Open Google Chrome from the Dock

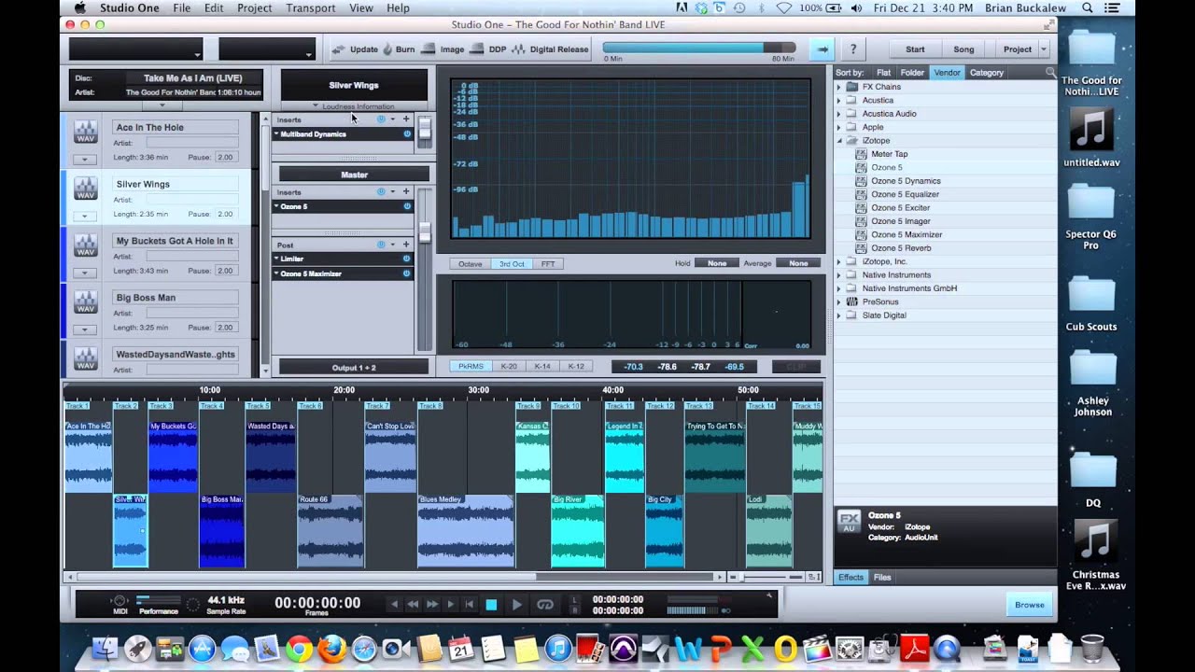pos(299,649)
